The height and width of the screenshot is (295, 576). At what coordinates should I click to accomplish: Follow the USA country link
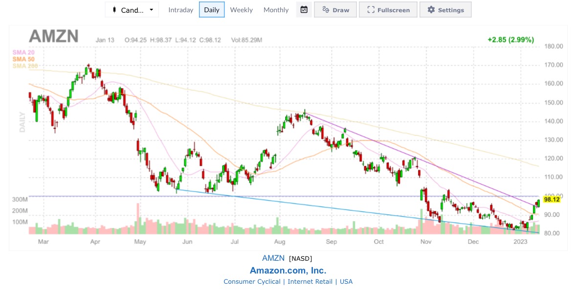point(346,282)
